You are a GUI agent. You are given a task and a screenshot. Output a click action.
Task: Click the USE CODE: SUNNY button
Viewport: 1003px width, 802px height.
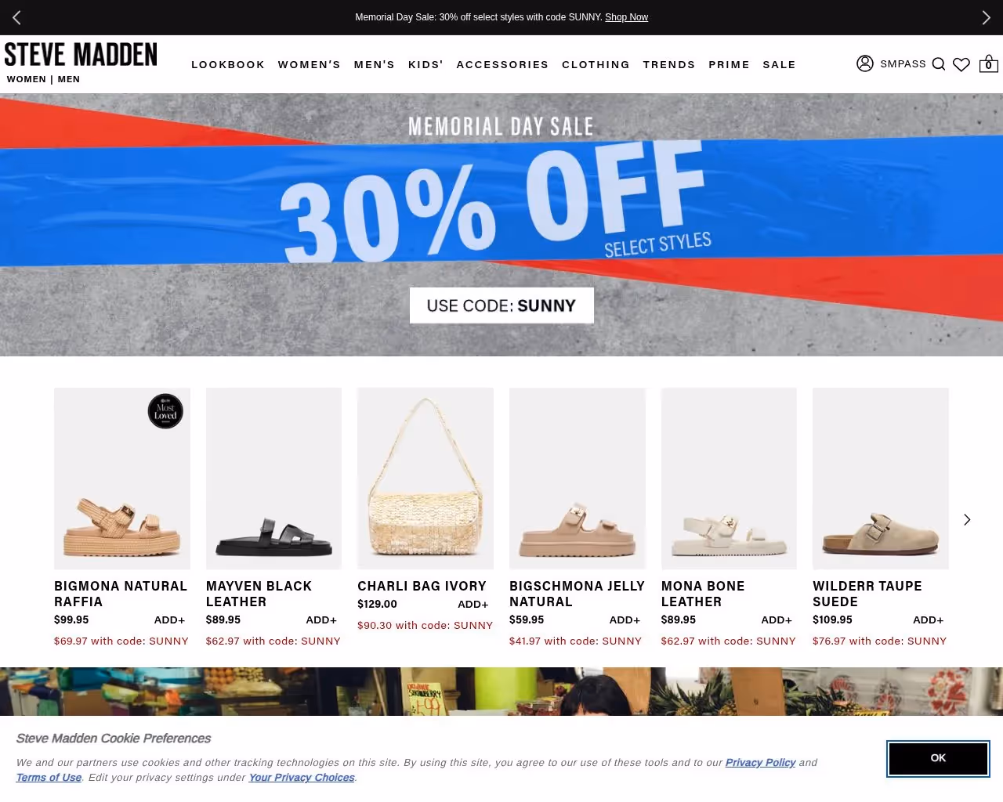501,305
